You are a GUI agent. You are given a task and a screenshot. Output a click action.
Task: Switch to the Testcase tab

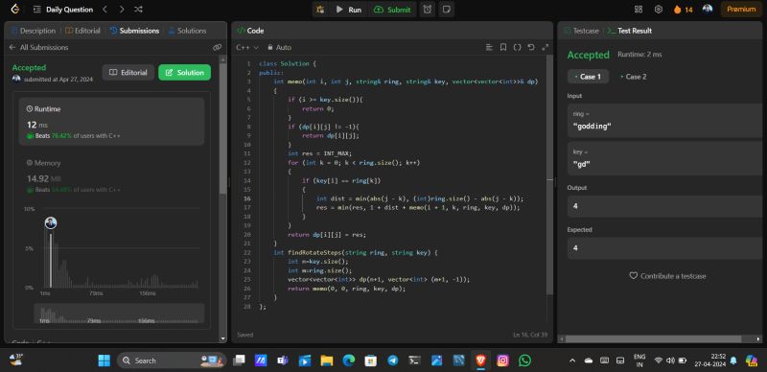point(581,31)
